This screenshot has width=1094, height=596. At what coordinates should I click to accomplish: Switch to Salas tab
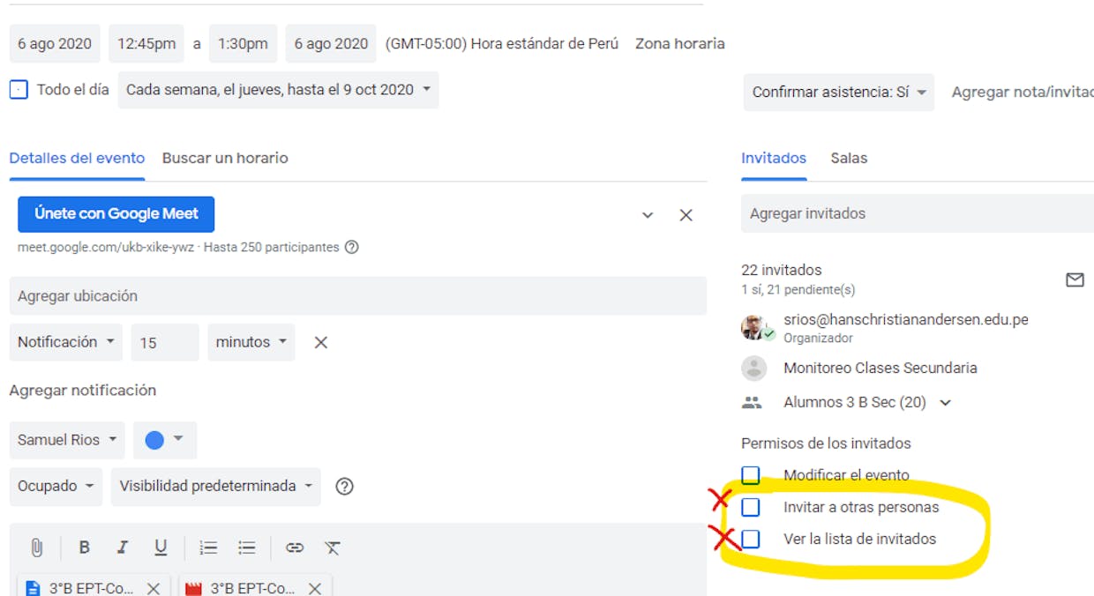(x=849, y=159)
